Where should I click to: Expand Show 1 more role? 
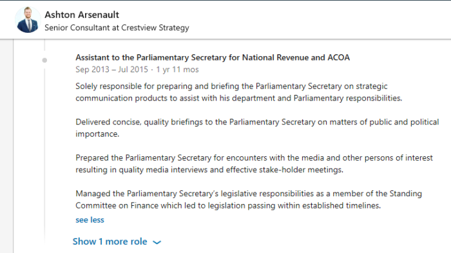(x=110, y=241)
